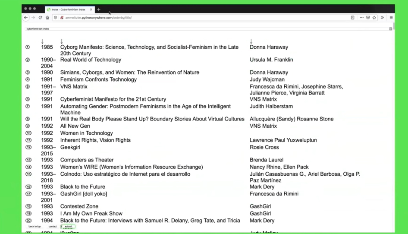Image resolution: width=408 pixels, height=234 pixels.
Task: Open All New Gen entry
Action: pyautogui.click(x=75, y=126)
